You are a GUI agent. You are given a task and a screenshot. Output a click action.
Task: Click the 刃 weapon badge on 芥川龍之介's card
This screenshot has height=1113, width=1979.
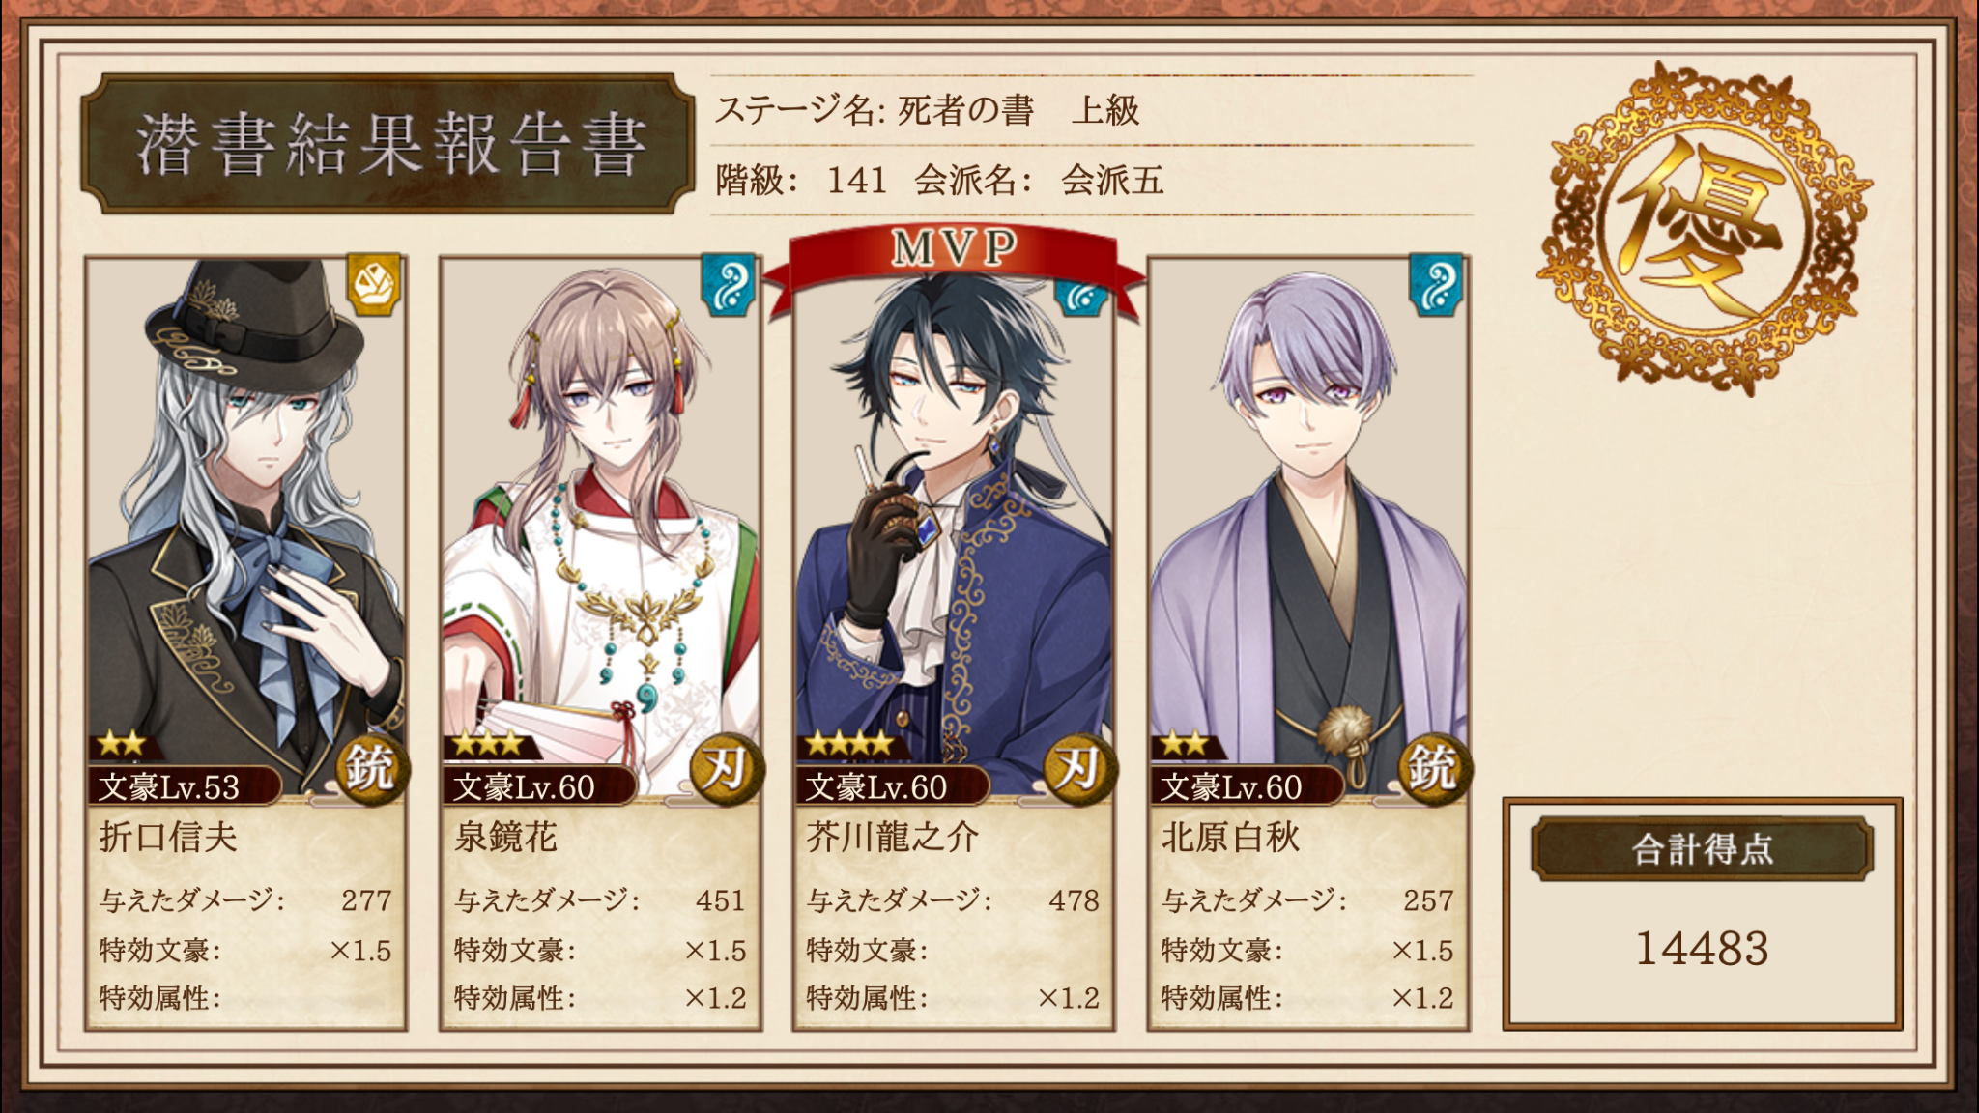coord(1079,769)
